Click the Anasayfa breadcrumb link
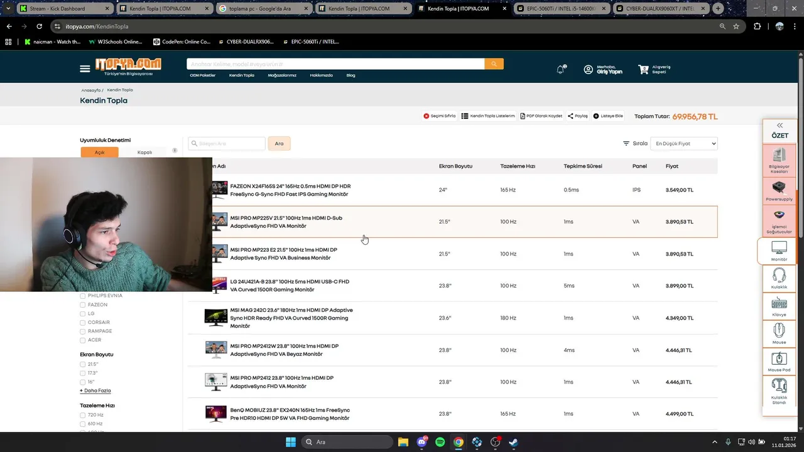This screenshot has height=452, width=804. (91, 90)
